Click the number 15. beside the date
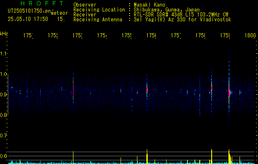The width and height of the screenshot is (258, 164). (x=61, y=19)
